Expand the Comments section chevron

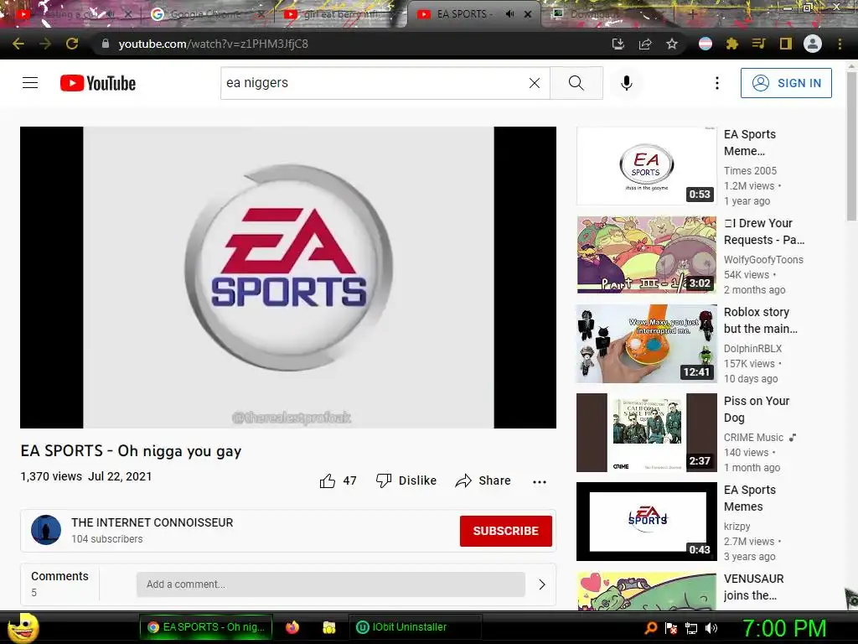[542, 584]
